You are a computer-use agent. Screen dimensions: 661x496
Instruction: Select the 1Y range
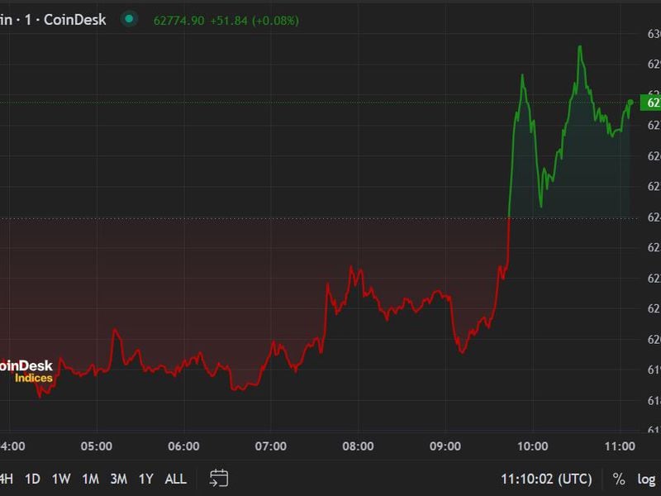[146, 479]
